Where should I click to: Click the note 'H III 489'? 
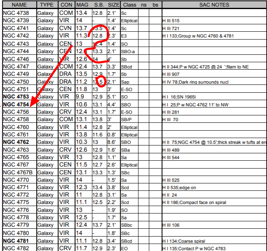click(171, 150)
